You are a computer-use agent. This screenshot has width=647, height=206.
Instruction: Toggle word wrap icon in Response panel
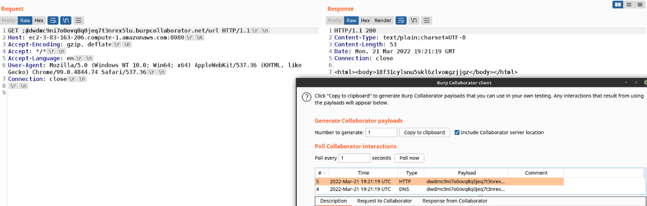coord(401,21)
